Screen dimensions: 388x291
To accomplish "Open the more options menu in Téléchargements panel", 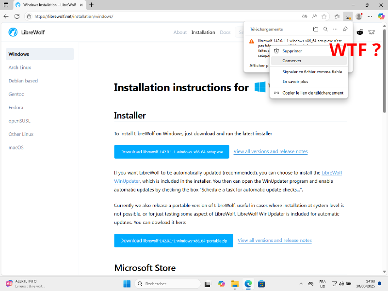I will pos(335,29).
